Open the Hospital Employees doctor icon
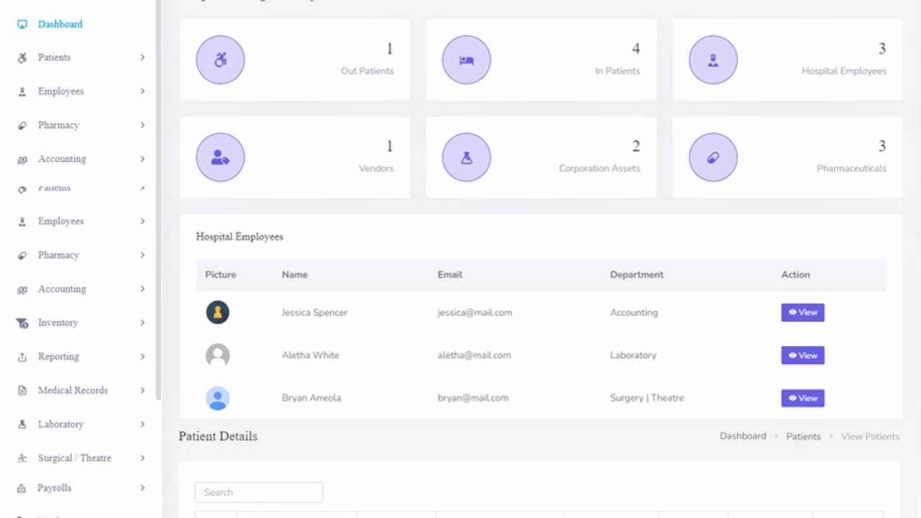Viewport: 921px width, 518px height. click(713, 60)
